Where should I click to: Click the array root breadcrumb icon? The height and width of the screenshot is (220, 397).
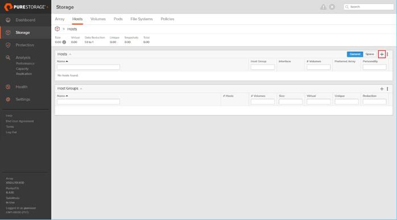tap(57, 29)
